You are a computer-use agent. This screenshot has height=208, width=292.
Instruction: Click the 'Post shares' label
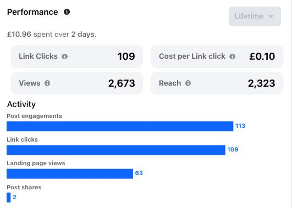click(24, 187)
